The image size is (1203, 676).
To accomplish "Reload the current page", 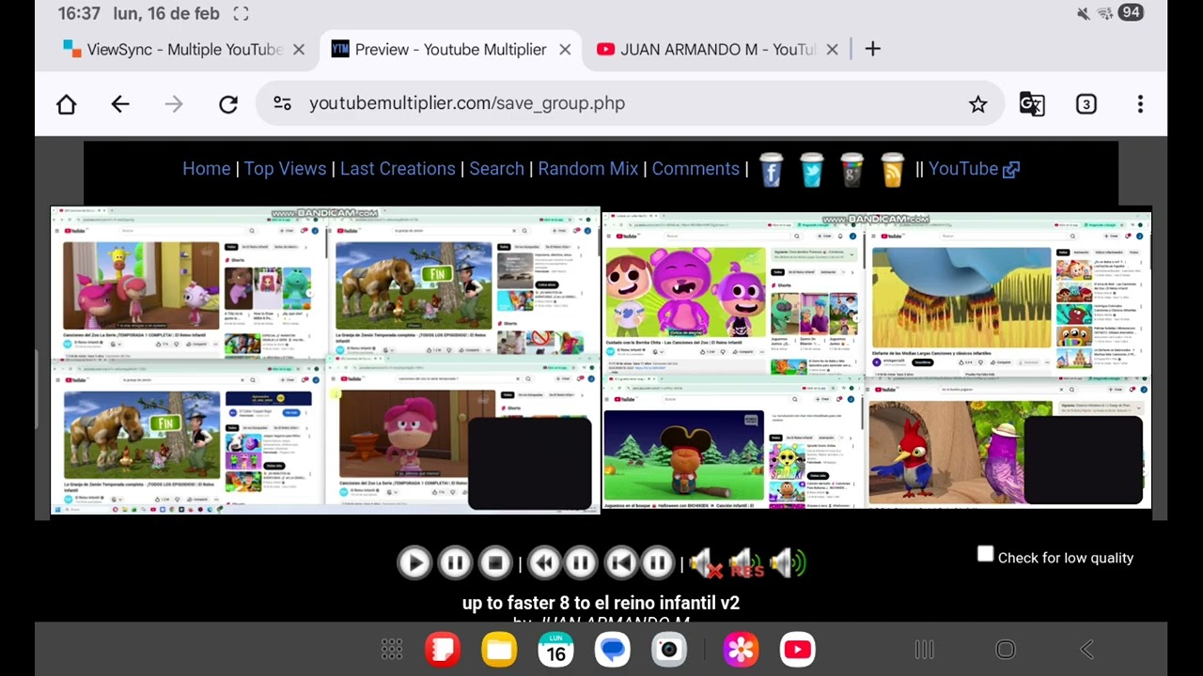I will pyautogui.click(x=228, y=104).
